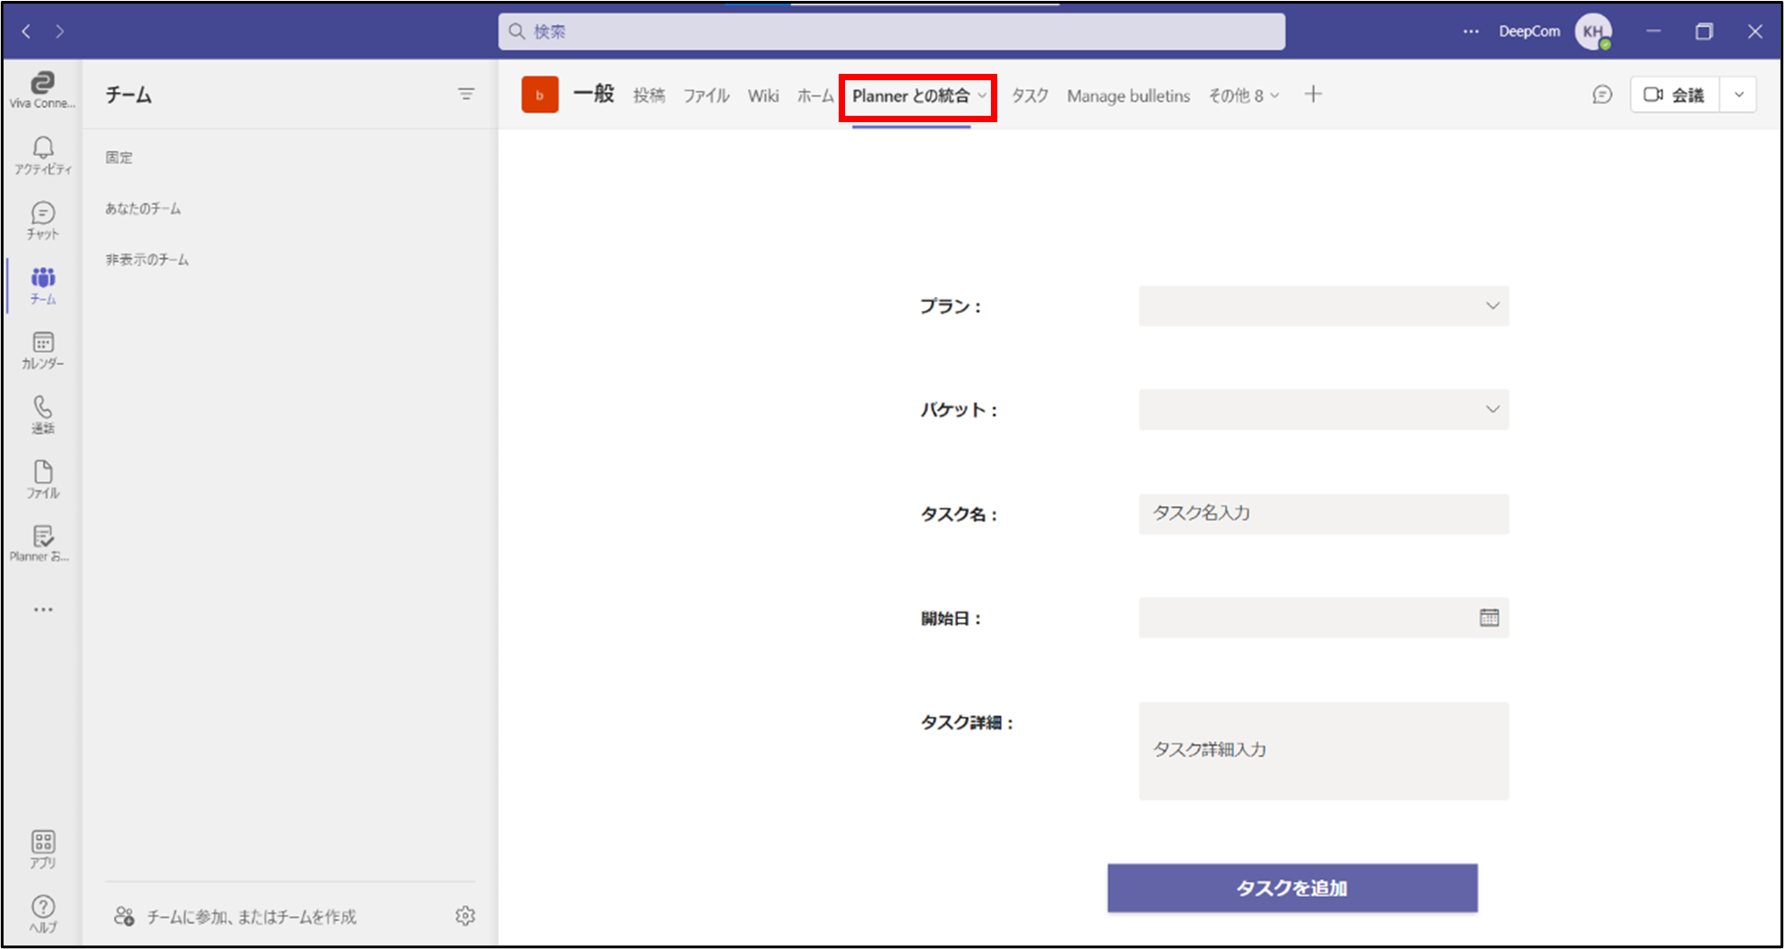Open the Calls phone icon

42,415
